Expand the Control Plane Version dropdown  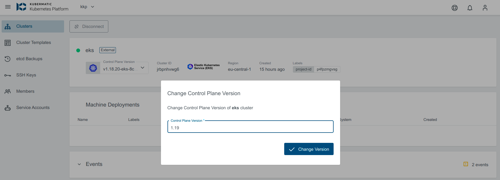click(x=143, y=68)
